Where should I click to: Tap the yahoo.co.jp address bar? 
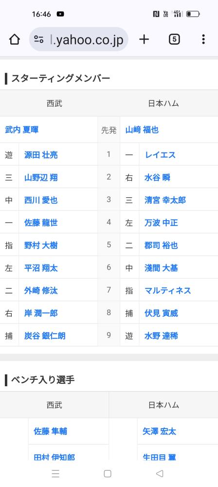tap(78, 39)
